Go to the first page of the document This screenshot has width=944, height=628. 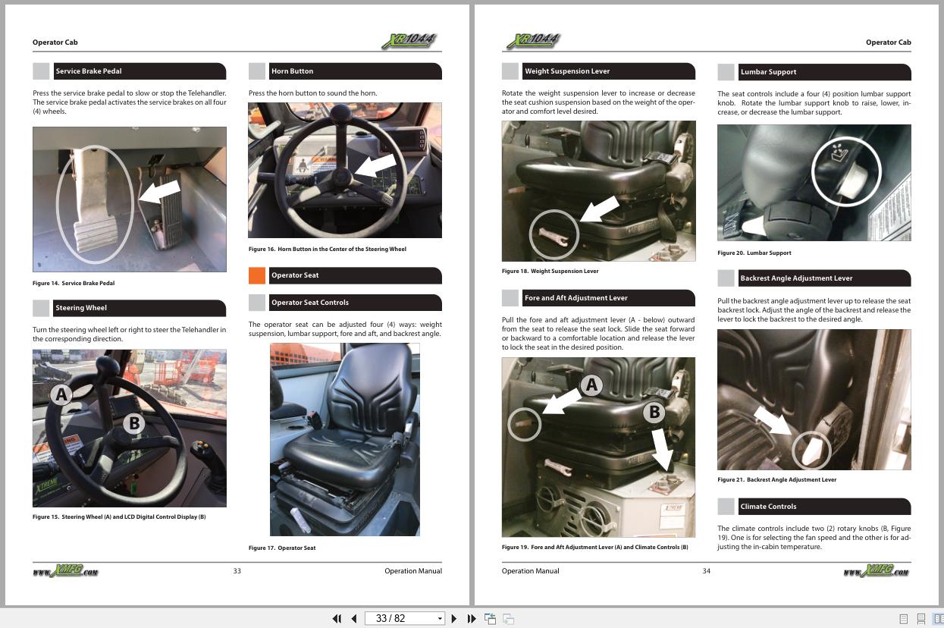[337, 619]
